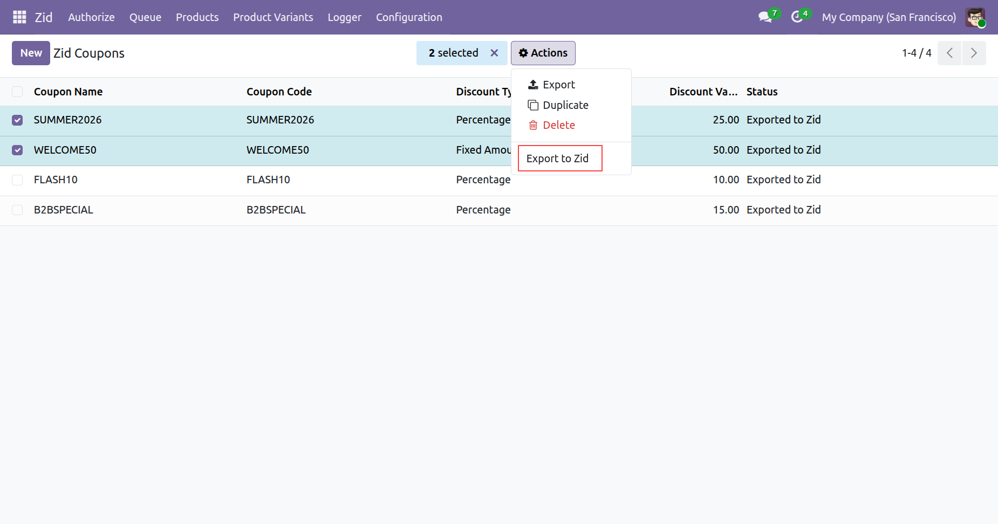Go to previous page of records
Screen dimensions: 998x524
(x=949, y=53)
